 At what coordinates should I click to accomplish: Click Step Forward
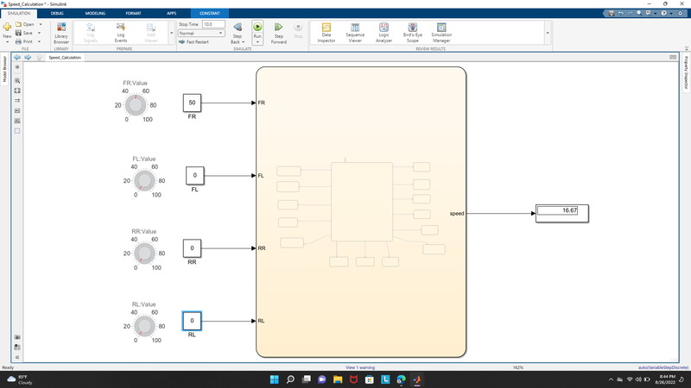(278, 33)
